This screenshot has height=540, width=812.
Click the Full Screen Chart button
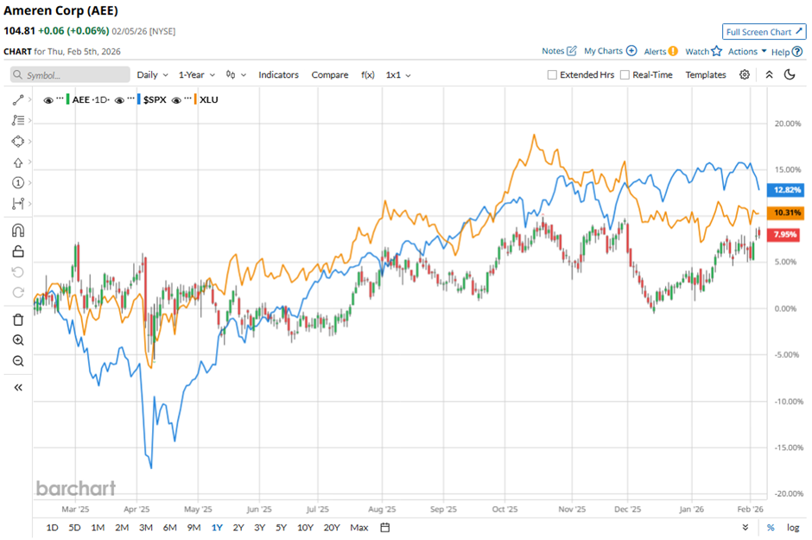pyautogui.click(x=764, y=32)
